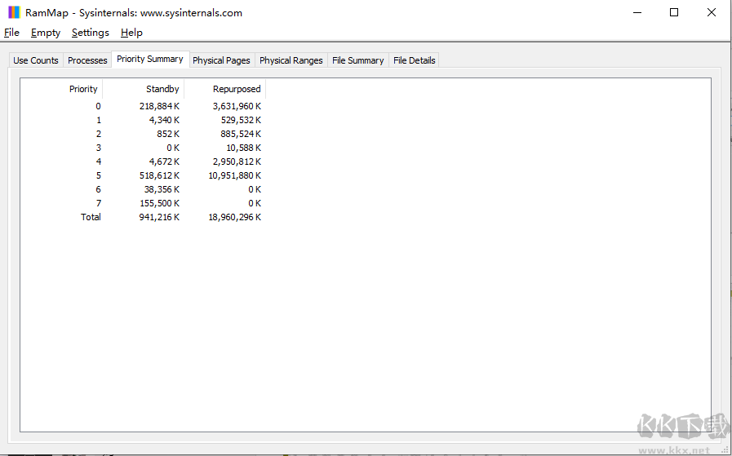Maximize the RamMap window
This screenshot has height=456, width=732.
click(674, 12)
